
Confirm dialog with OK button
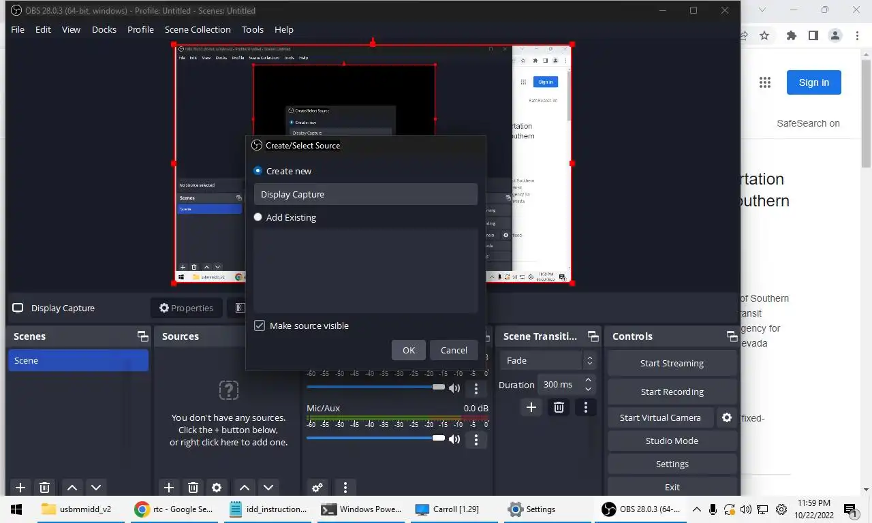point(409,350)
